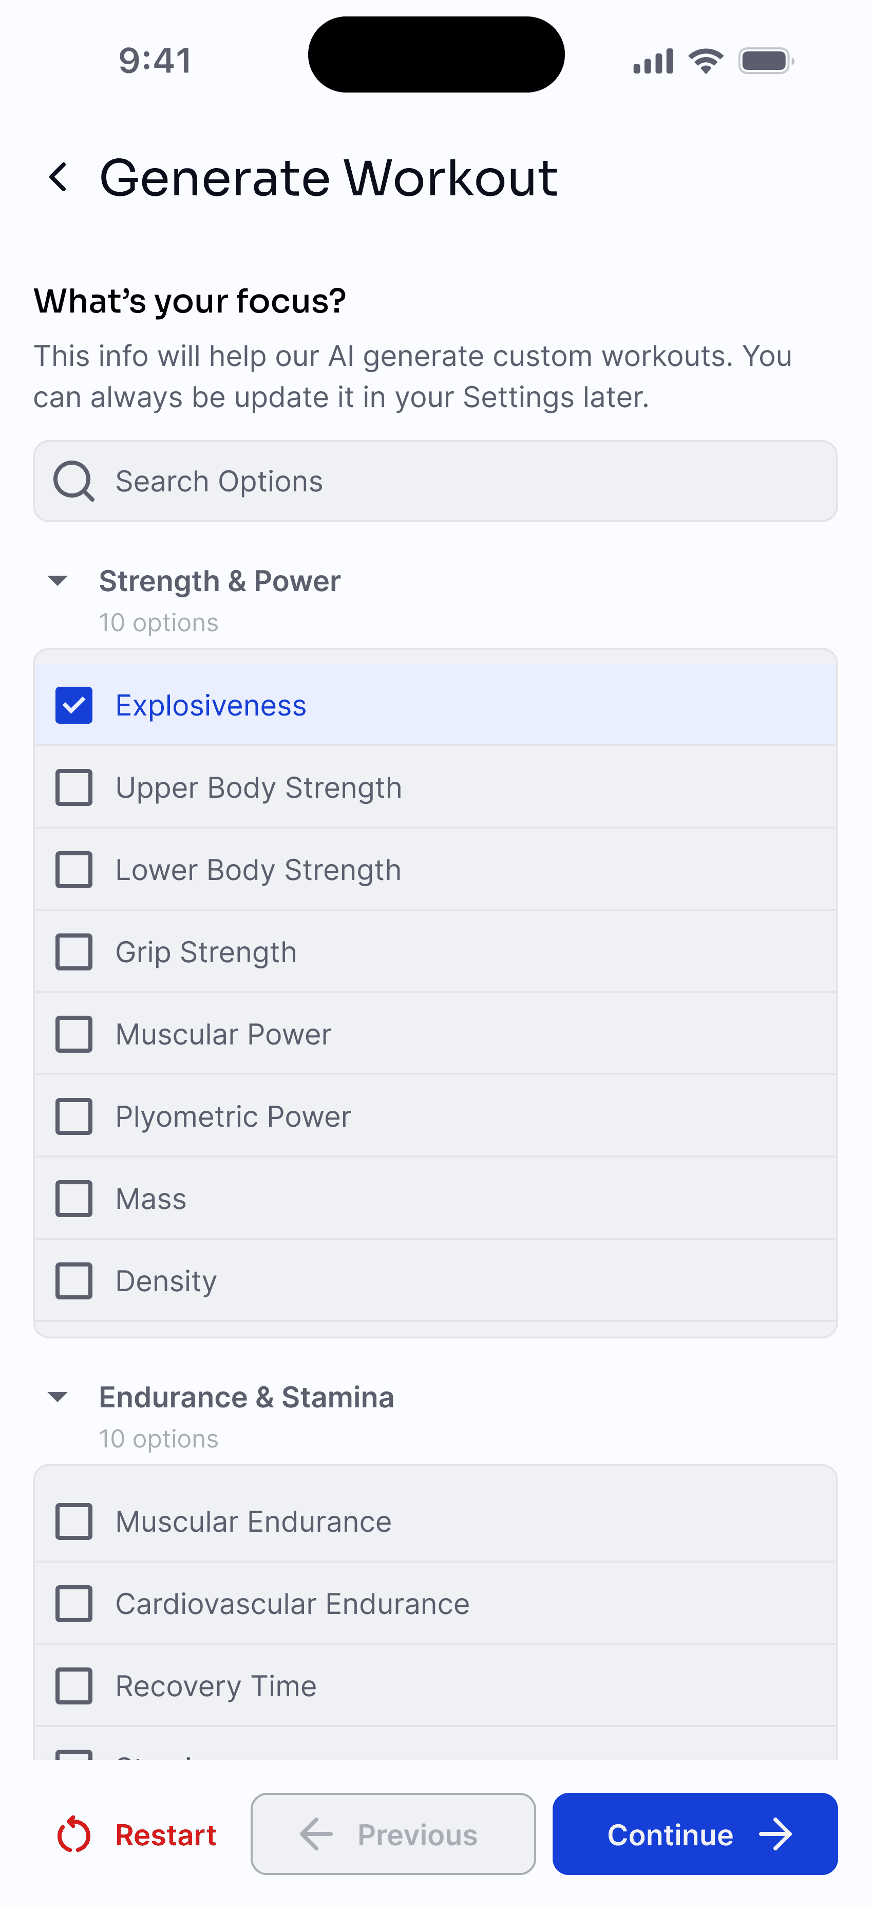Focus the Search Options input field

435,482
